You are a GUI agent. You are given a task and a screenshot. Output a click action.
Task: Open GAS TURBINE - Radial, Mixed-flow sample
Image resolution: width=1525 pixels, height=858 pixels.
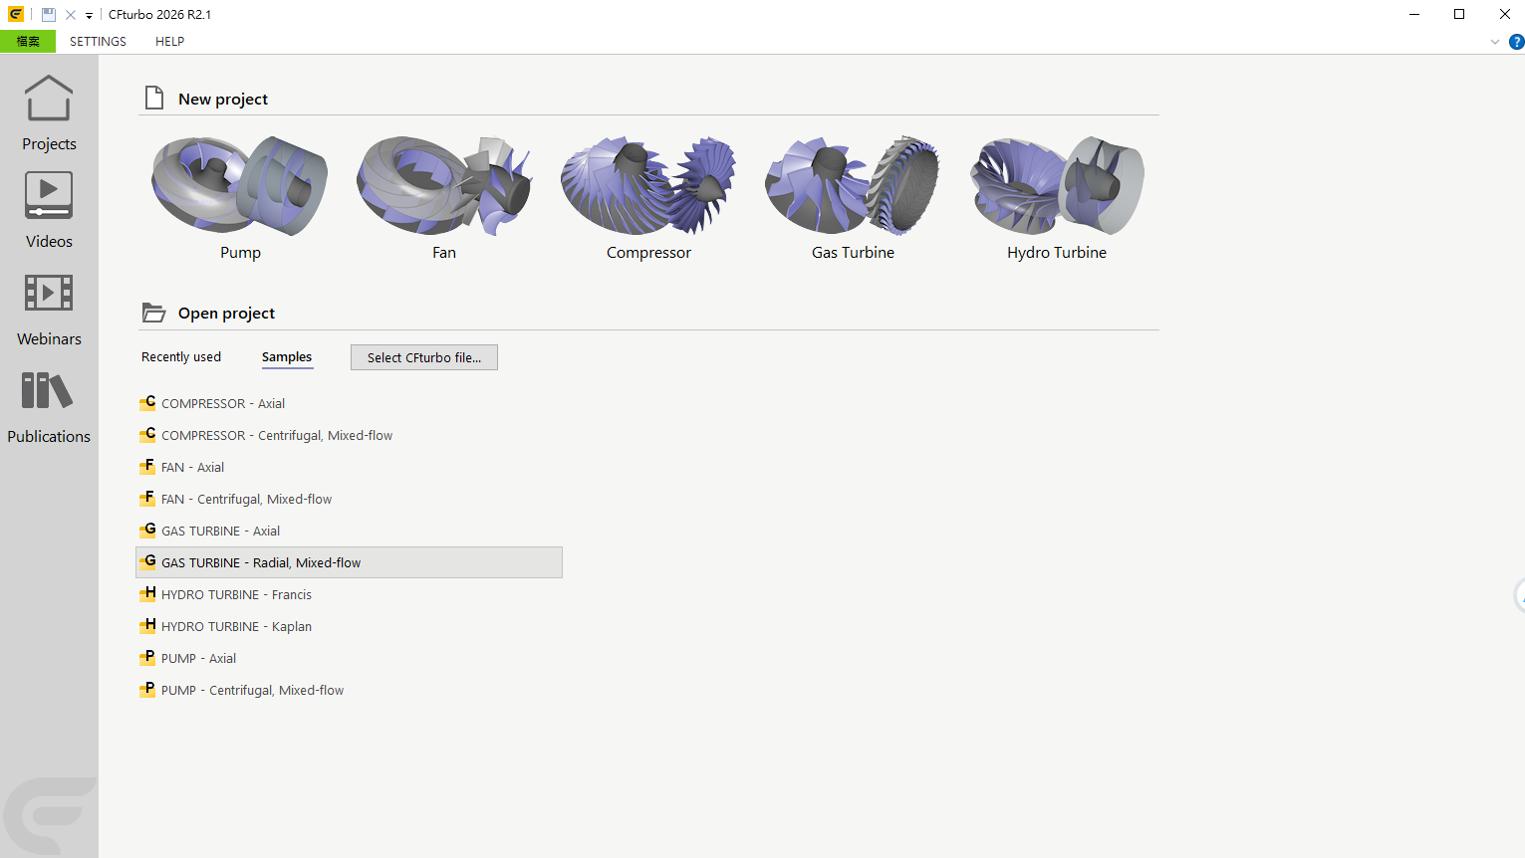tap(349, 562)
